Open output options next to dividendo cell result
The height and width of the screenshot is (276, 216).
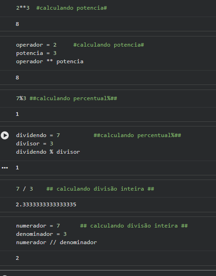click(x=5, y=168)
